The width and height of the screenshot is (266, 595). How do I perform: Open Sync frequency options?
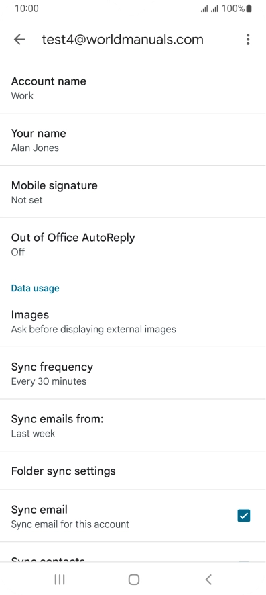[133, 373]
